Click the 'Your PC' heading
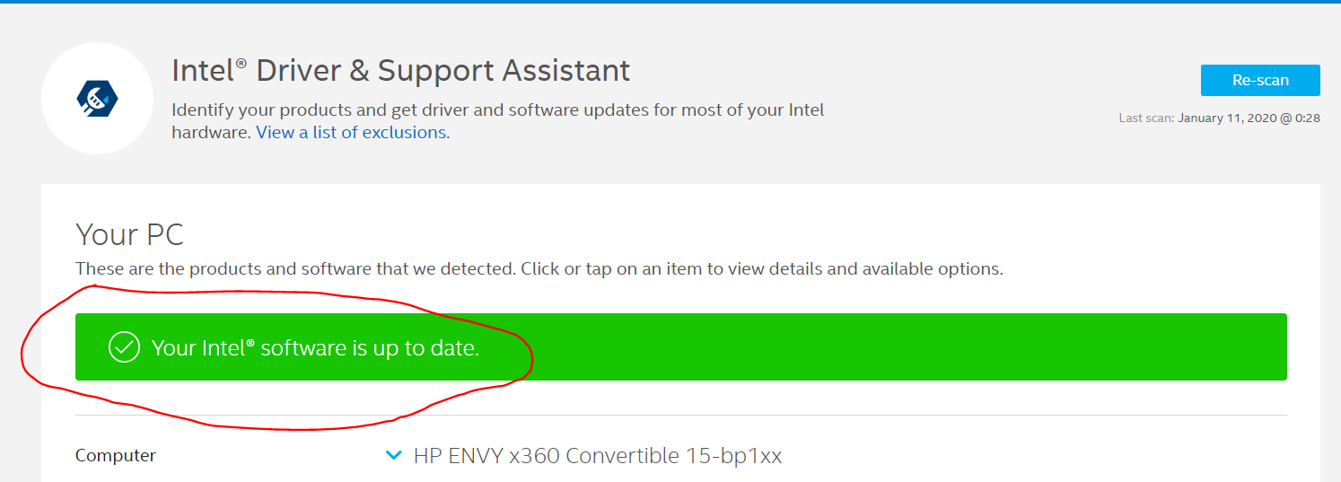This screenshot has width=1341, height=482. click(x=129, y=235)
